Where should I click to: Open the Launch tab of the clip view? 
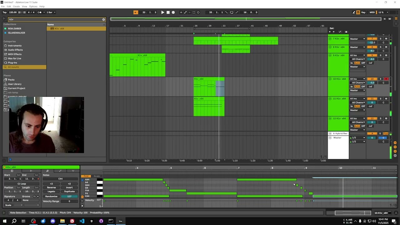(x=31, y=171)
